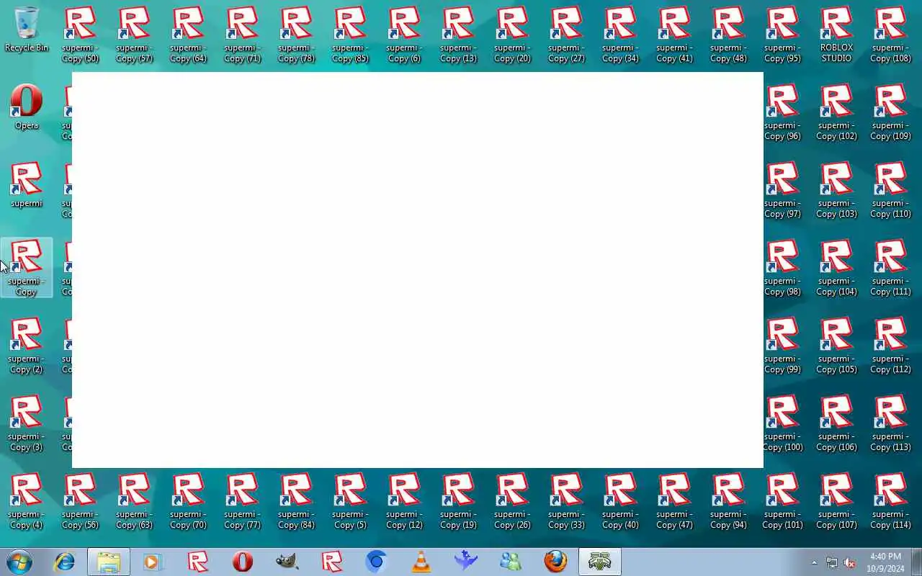This screenshot has height=576, width=922.
Task: Select supermi - Copy (20) icon
Action: [x=512, y=35]
